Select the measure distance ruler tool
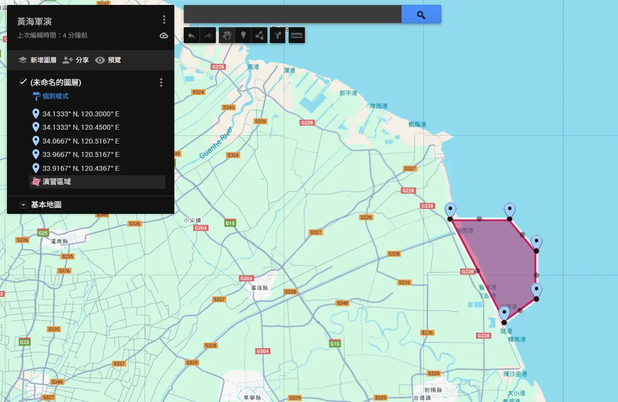The height and width of the screenshot is (402, 618). point(297,35)
